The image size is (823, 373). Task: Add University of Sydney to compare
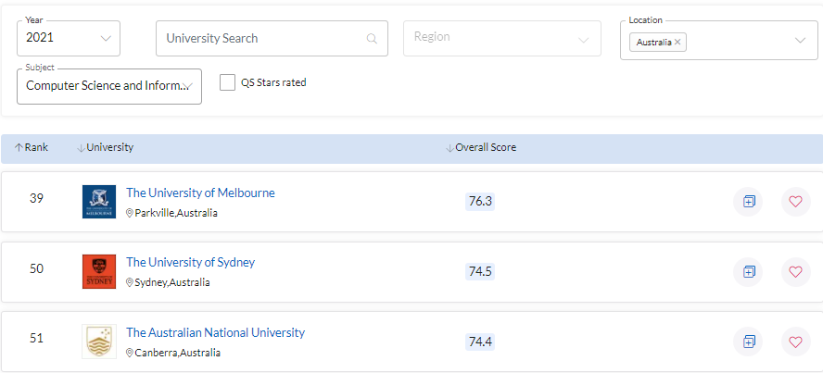tap(749, 271)
